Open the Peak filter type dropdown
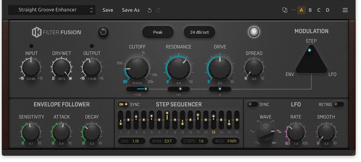 point(158,32)
